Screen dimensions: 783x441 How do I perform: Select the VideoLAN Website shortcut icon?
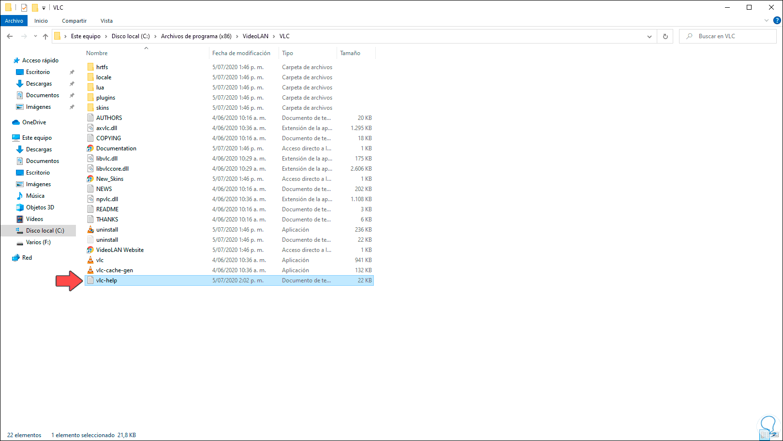tap(90, 250)
